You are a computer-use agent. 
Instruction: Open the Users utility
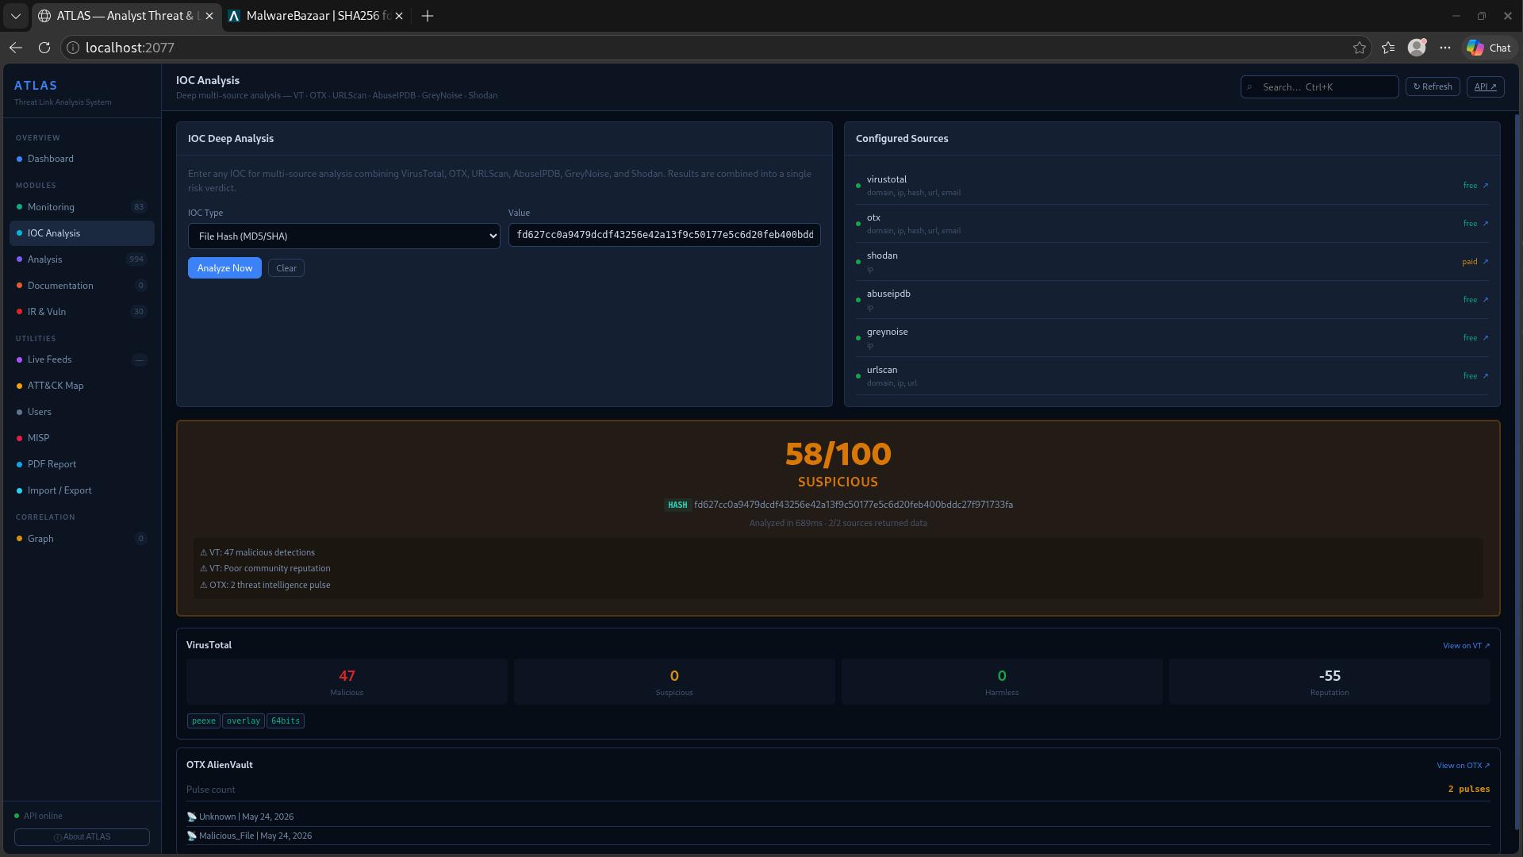[82, 412]
